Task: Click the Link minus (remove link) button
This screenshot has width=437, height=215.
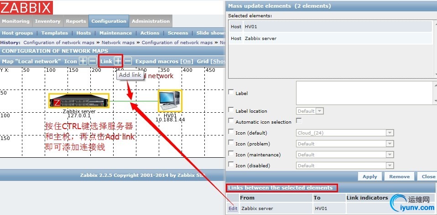Action: coord(127,61)
